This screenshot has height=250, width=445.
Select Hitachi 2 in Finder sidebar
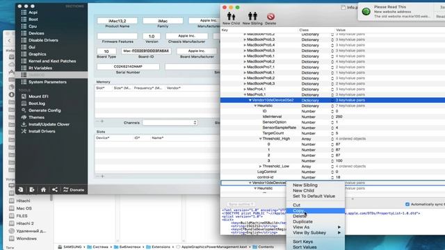point(25,224)
